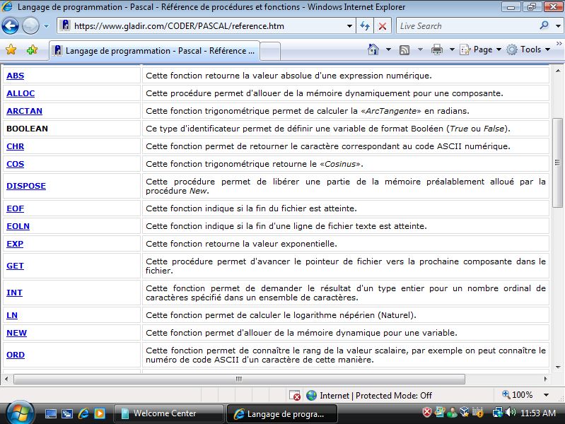Click the popup blocked status bar icon
Image resolution: width=565 pixels, height=424 pixels.
click(x=295, y=396)
